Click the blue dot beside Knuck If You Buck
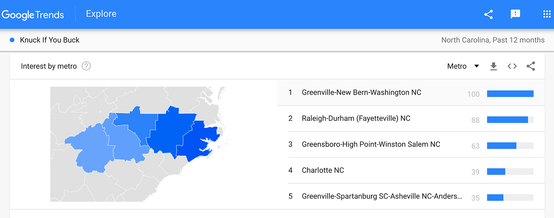Image resolution: width=554 pixels, height=218 pixels. [12, 40]
